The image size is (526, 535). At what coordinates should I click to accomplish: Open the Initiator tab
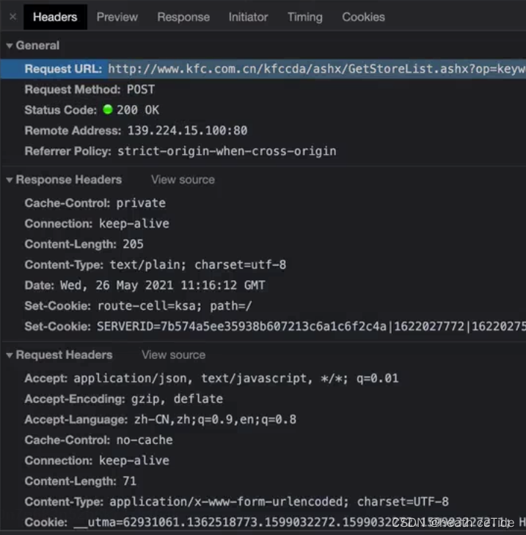click(x=248, y=17)
